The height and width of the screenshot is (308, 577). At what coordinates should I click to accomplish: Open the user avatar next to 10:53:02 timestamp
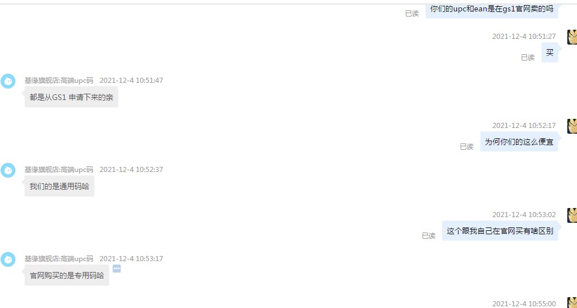pyautogui.click(x=572, y=215)
